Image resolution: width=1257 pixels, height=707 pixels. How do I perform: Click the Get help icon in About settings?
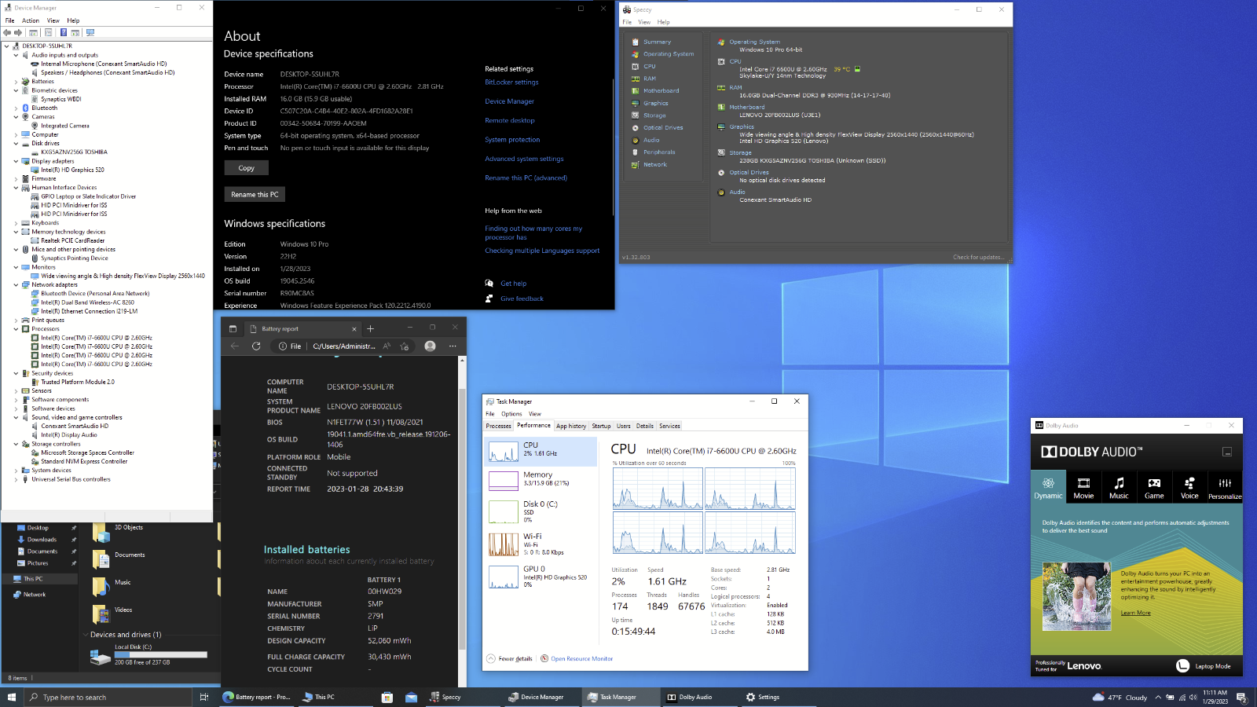point(489,283)
